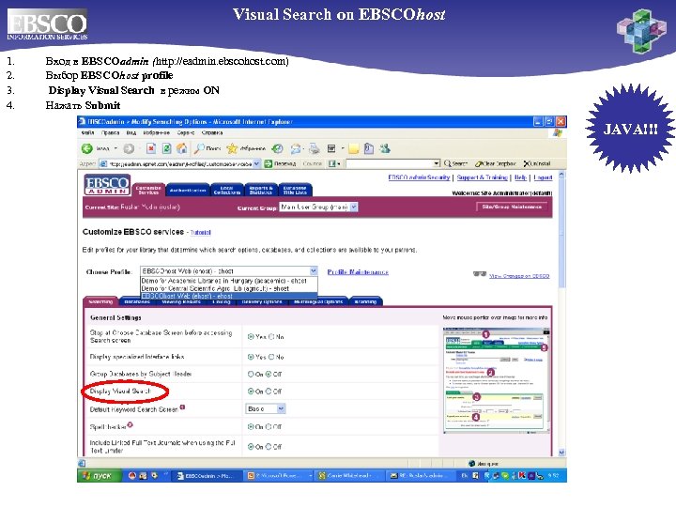Switch to Authentication tab

188,190
